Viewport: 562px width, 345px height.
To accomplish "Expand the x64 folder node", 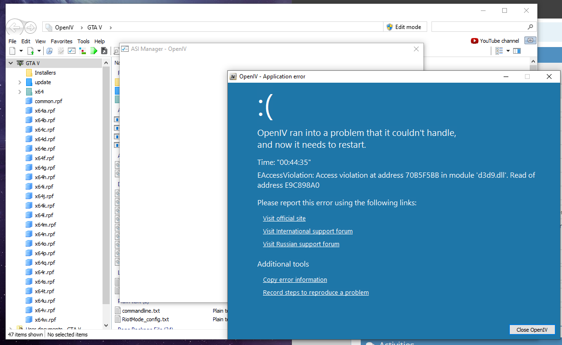I will coord(19,92).
